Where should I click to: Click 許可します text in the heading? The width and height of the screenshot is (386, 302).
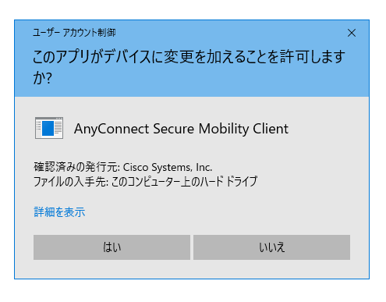(313, 57)
